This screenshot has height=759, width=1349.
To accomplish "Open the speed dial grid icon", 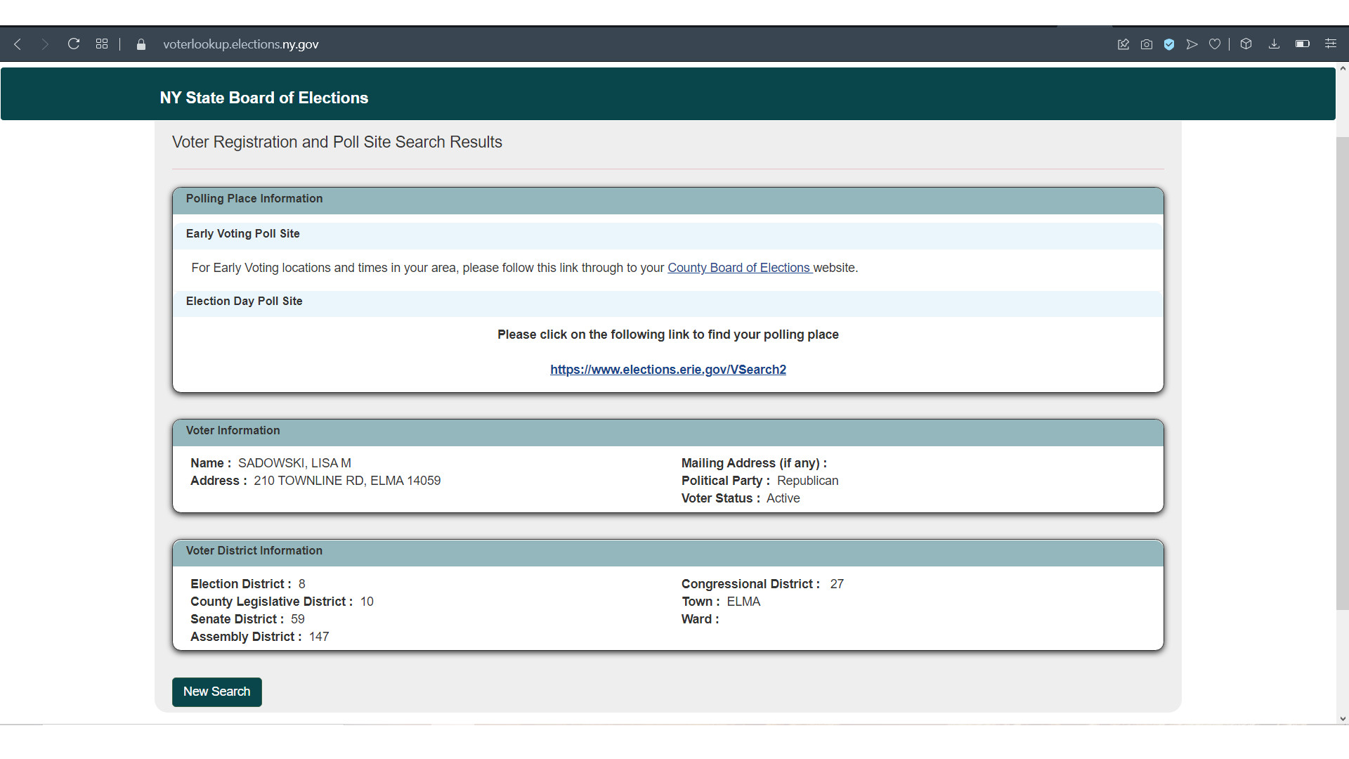I will (x=102, y=44).
